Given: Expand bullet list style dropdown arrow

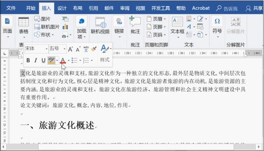Looking at the screenshot, I should [x=80, y=60].
